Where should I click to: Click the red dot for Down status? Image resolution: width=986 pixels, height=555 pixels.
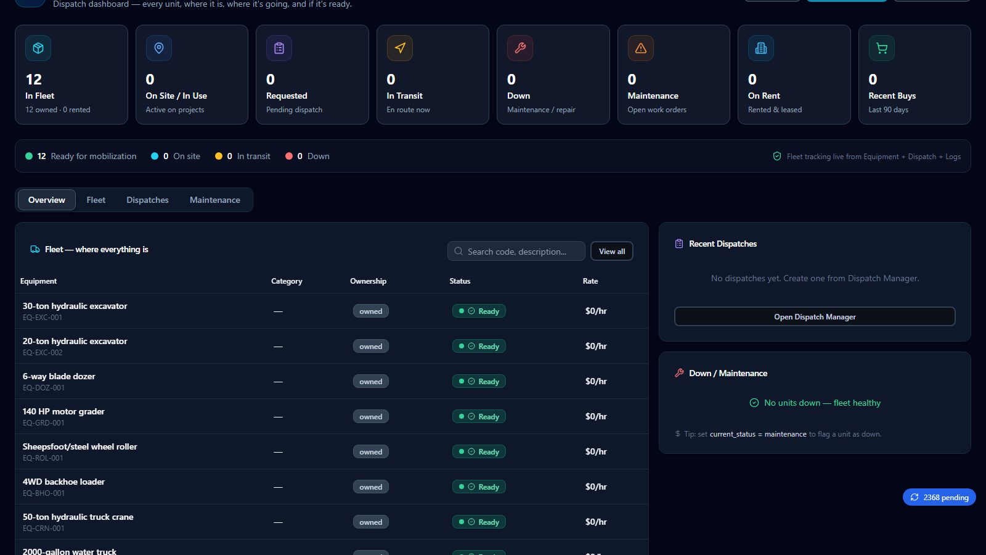(x=289, y=156)
